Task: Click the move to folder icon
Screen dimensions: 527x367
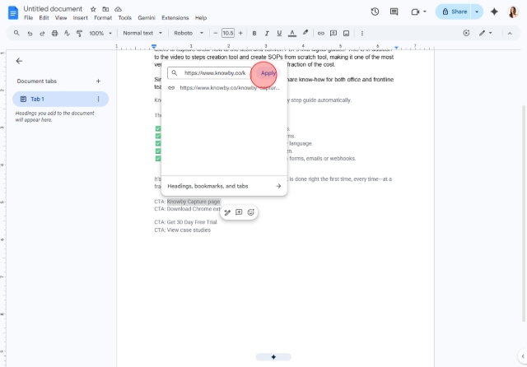Action: (x=105, y=9)
